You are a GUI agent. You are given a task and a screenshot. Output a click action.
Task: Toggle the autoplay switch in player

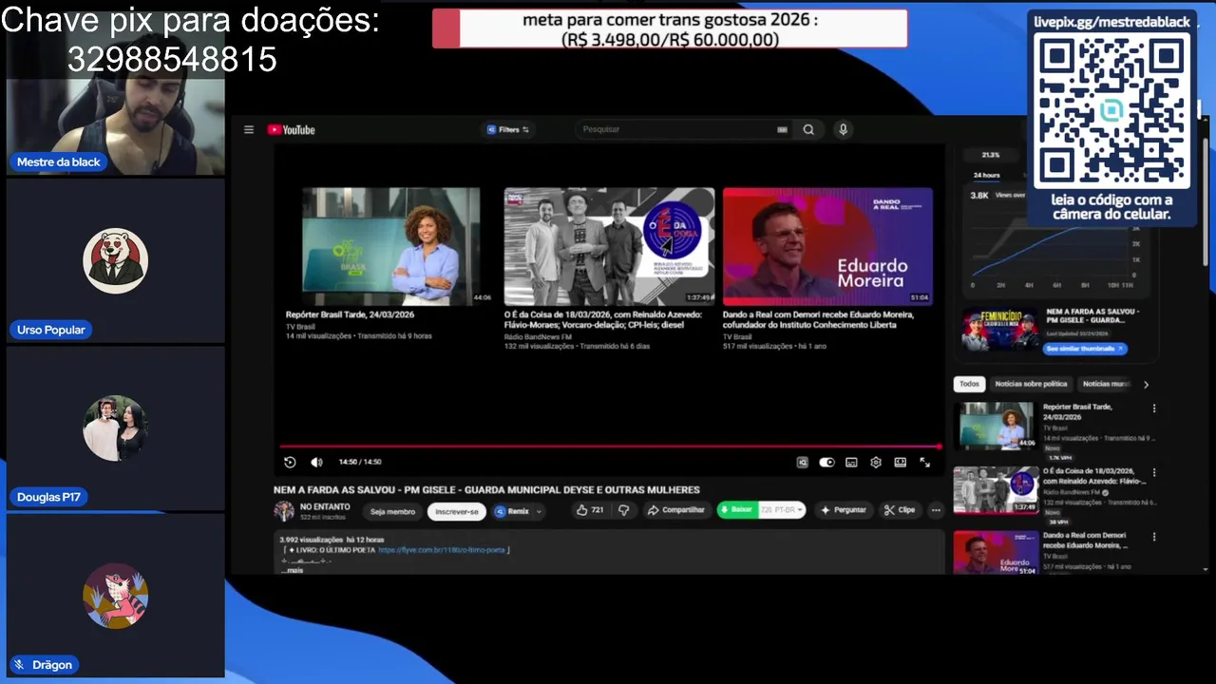tap(826, 463)
